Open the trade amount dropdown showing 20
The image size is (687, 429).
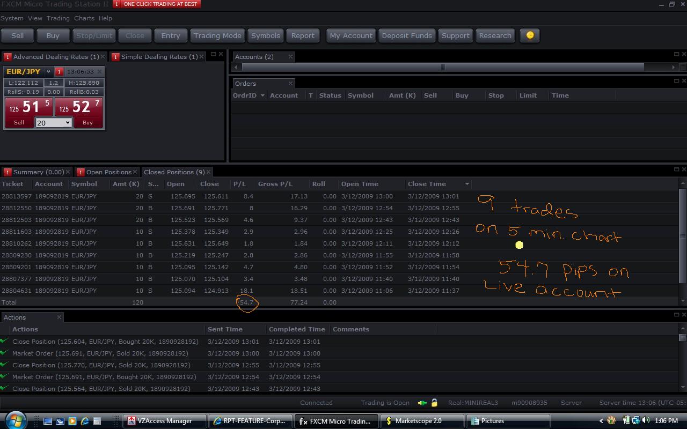(67, 123)
